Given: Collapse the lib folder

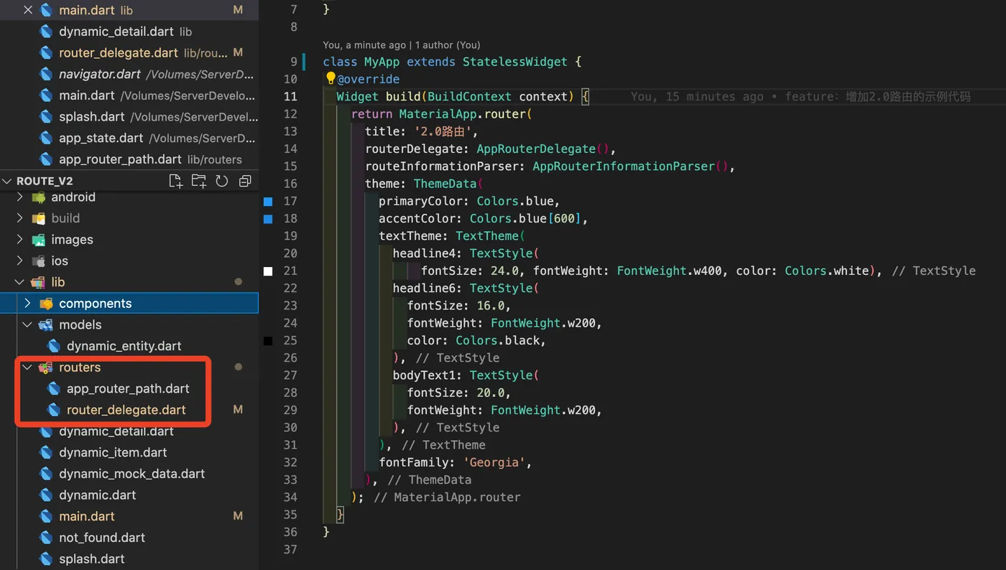Looking at the screenshot, I should click(x=20, y=282).
